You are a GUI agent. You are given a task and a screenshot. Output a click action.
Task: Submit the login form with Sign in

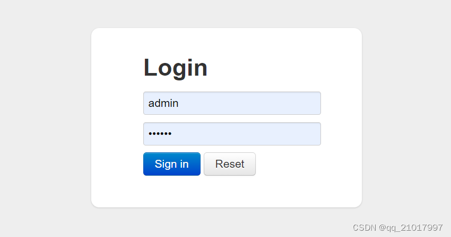[x=172, y=164]
